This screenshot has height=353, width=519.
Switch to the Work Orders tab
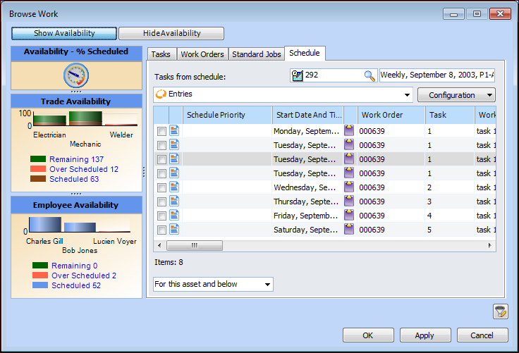(x=202, y=54)
